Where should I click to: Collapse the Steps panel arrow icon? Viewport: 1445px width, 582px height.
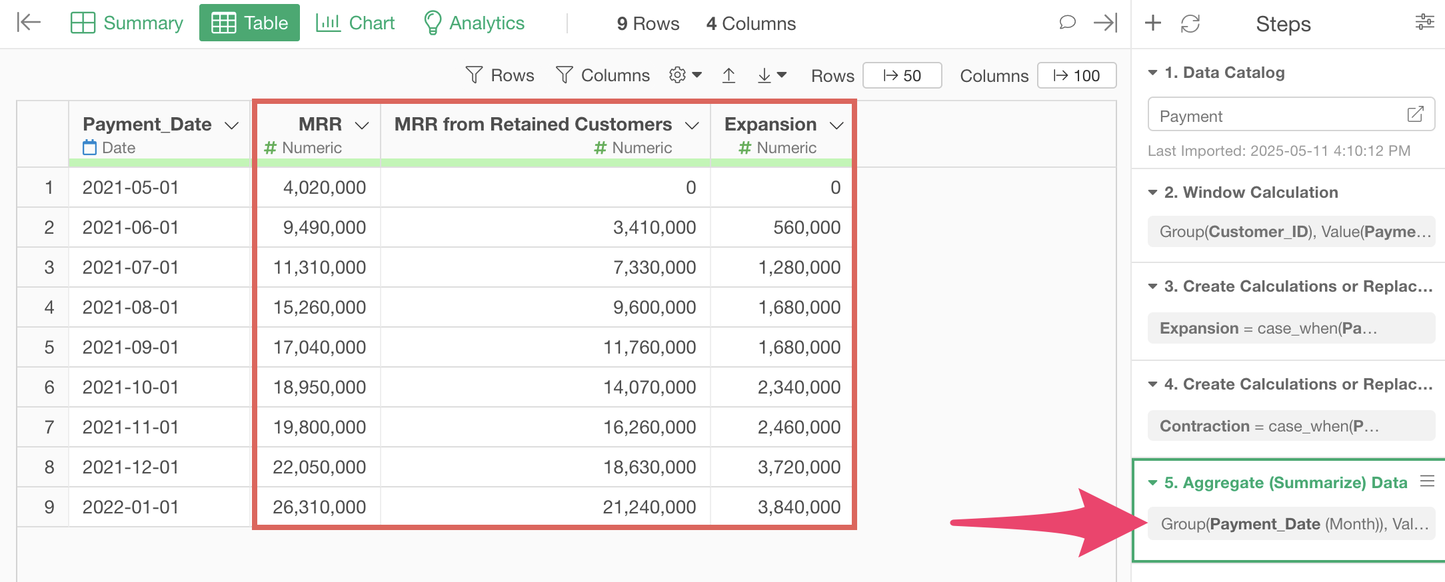(x=1105, y=23)
